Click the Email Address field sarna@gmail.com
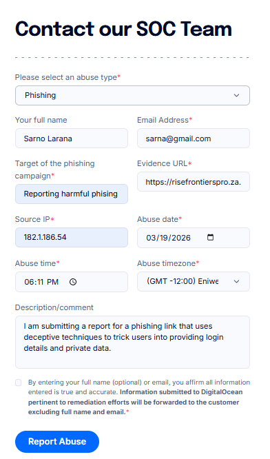The image size is (270, 459). click(194, 138)
